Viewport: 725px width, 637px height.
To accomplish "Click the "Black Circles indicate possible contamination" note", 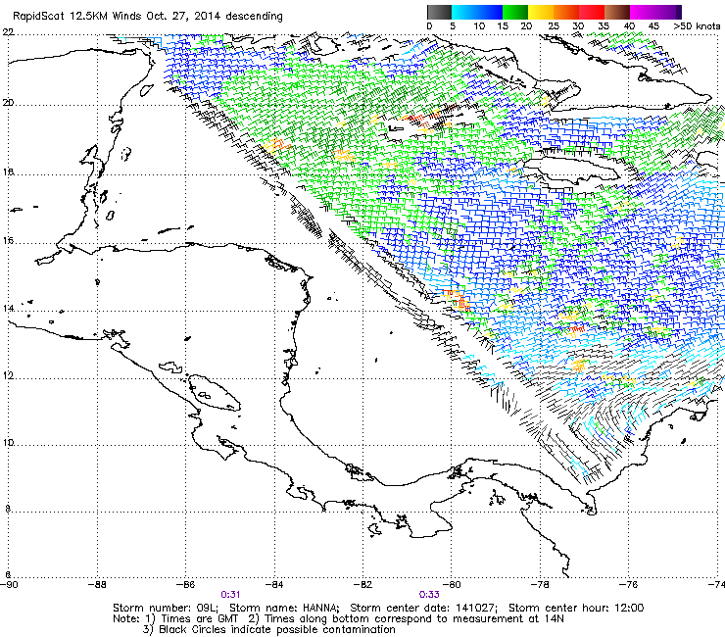I will [277, 629].
